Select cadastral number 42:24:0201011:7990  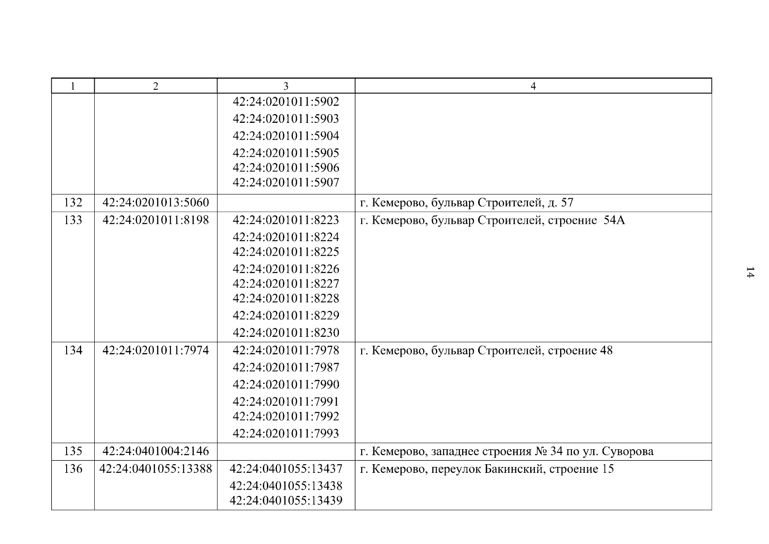click(x=285, y=385)
